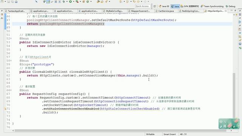This screenshot has height=136, width=242.
Task: Open the TaotaoApplicati... editor tab
Action: (x=16, y=11)
